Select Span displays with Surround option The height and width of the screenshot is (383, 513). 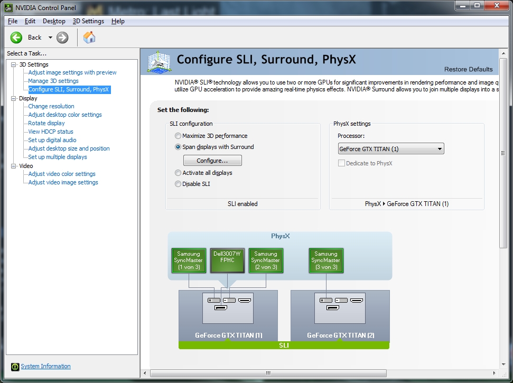pos(178,147)
